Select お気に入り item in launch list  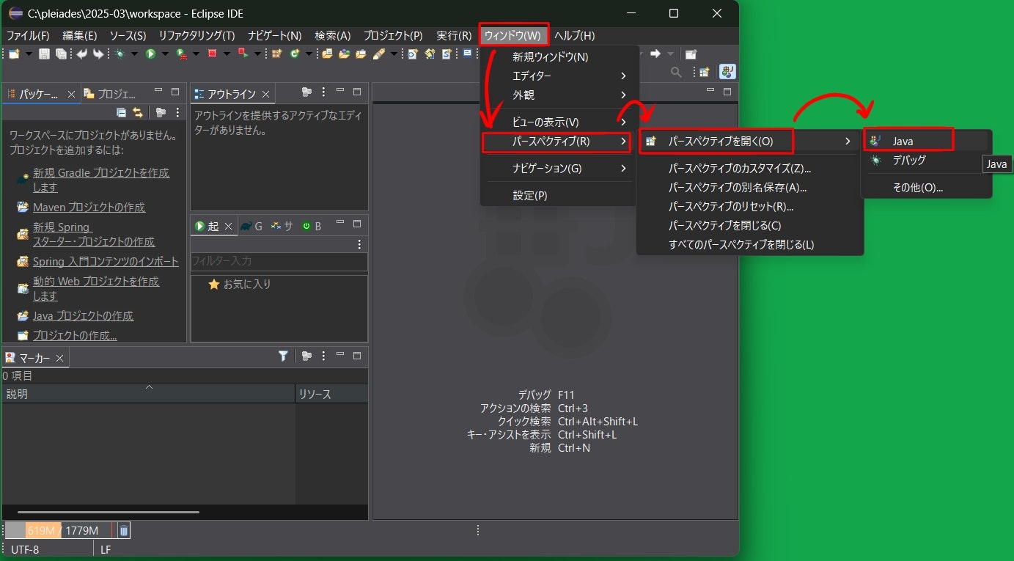pos(240,284)
